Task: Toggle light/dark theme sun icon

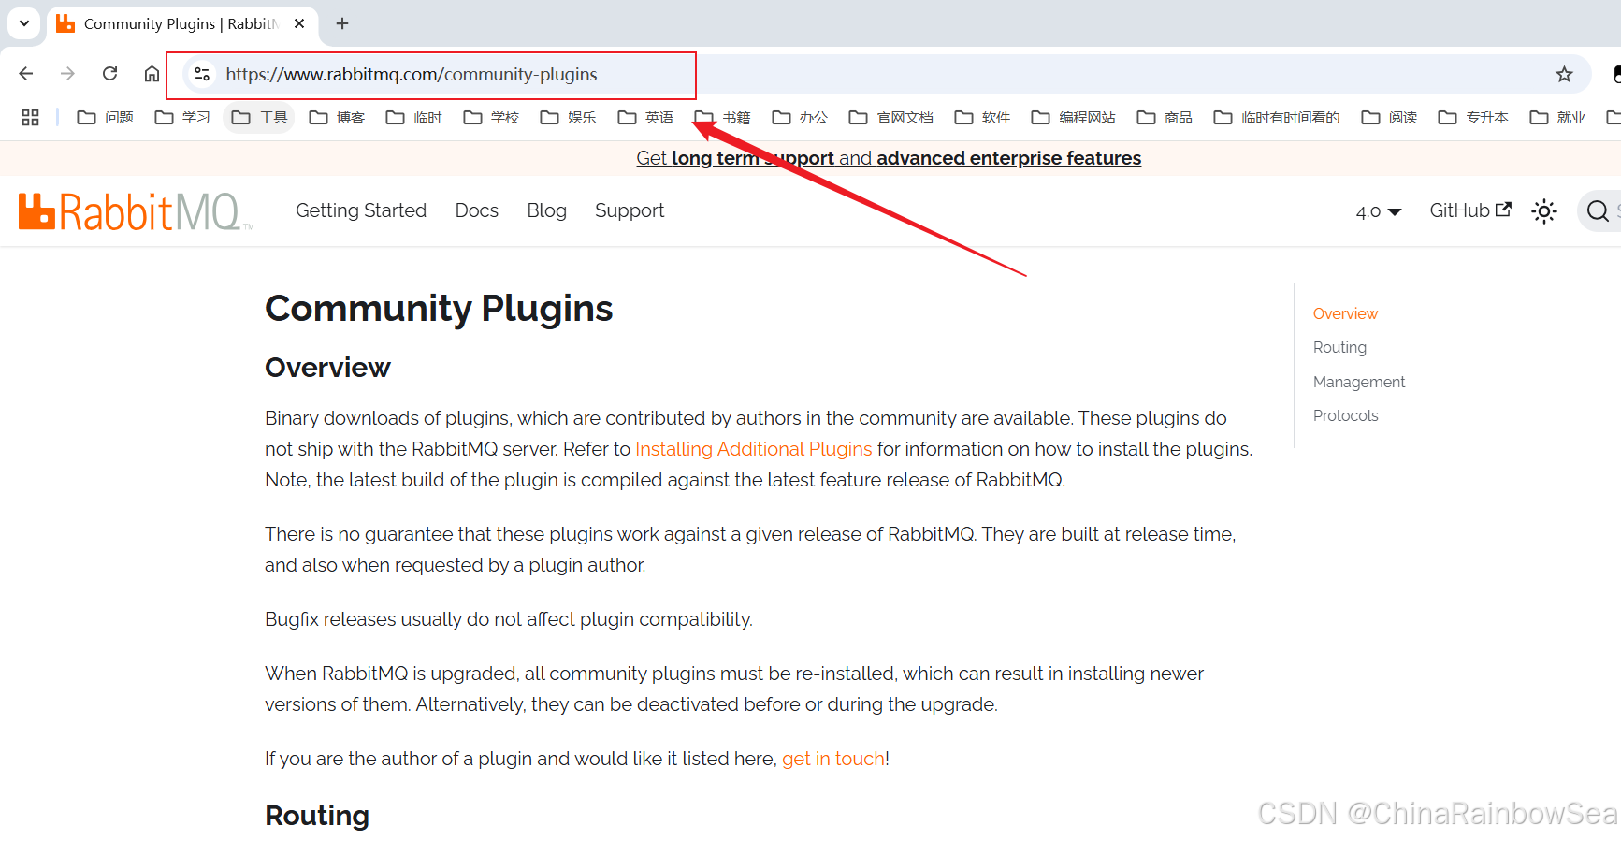Action: (1544, 211)
